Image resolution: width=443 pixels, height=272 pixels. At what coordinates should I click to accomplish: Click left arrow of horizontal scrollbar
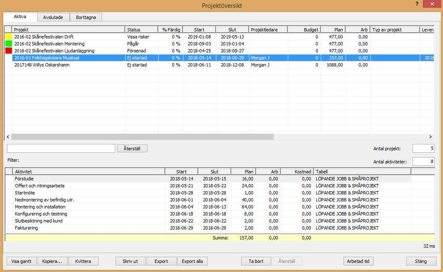(8, 137)
